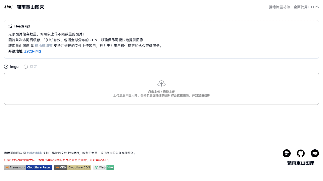Click the HAN logo in the header

click(8, 7)
